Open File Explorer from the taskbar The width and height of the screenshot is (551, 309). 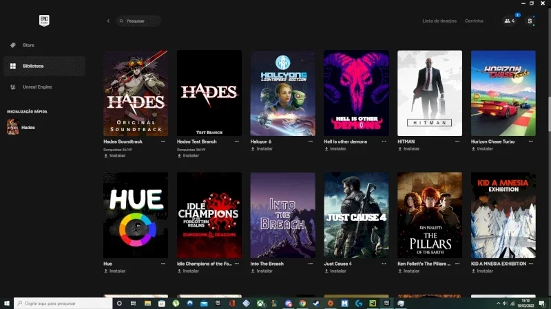(x=147, y=303)
